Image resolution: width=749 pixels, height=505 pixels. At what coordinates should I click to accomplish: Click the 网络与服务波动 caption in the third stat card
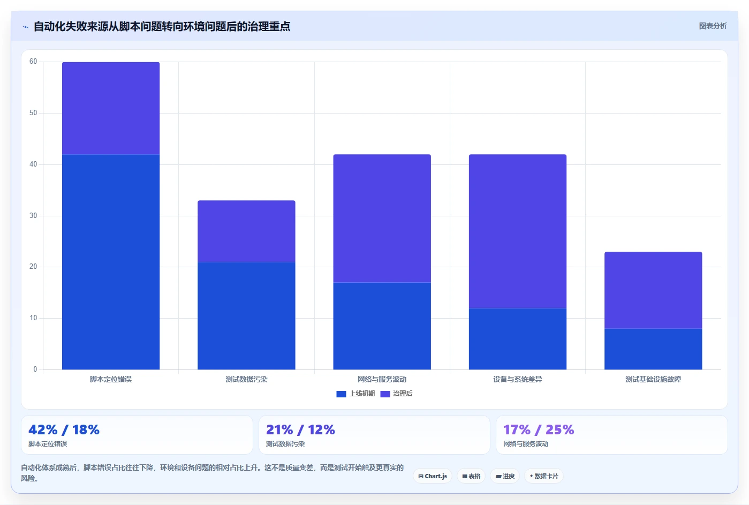[526, 444]
